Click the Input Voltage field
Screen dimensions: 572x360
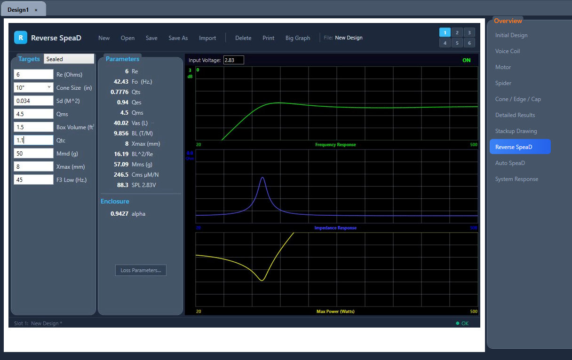[233, 60]
